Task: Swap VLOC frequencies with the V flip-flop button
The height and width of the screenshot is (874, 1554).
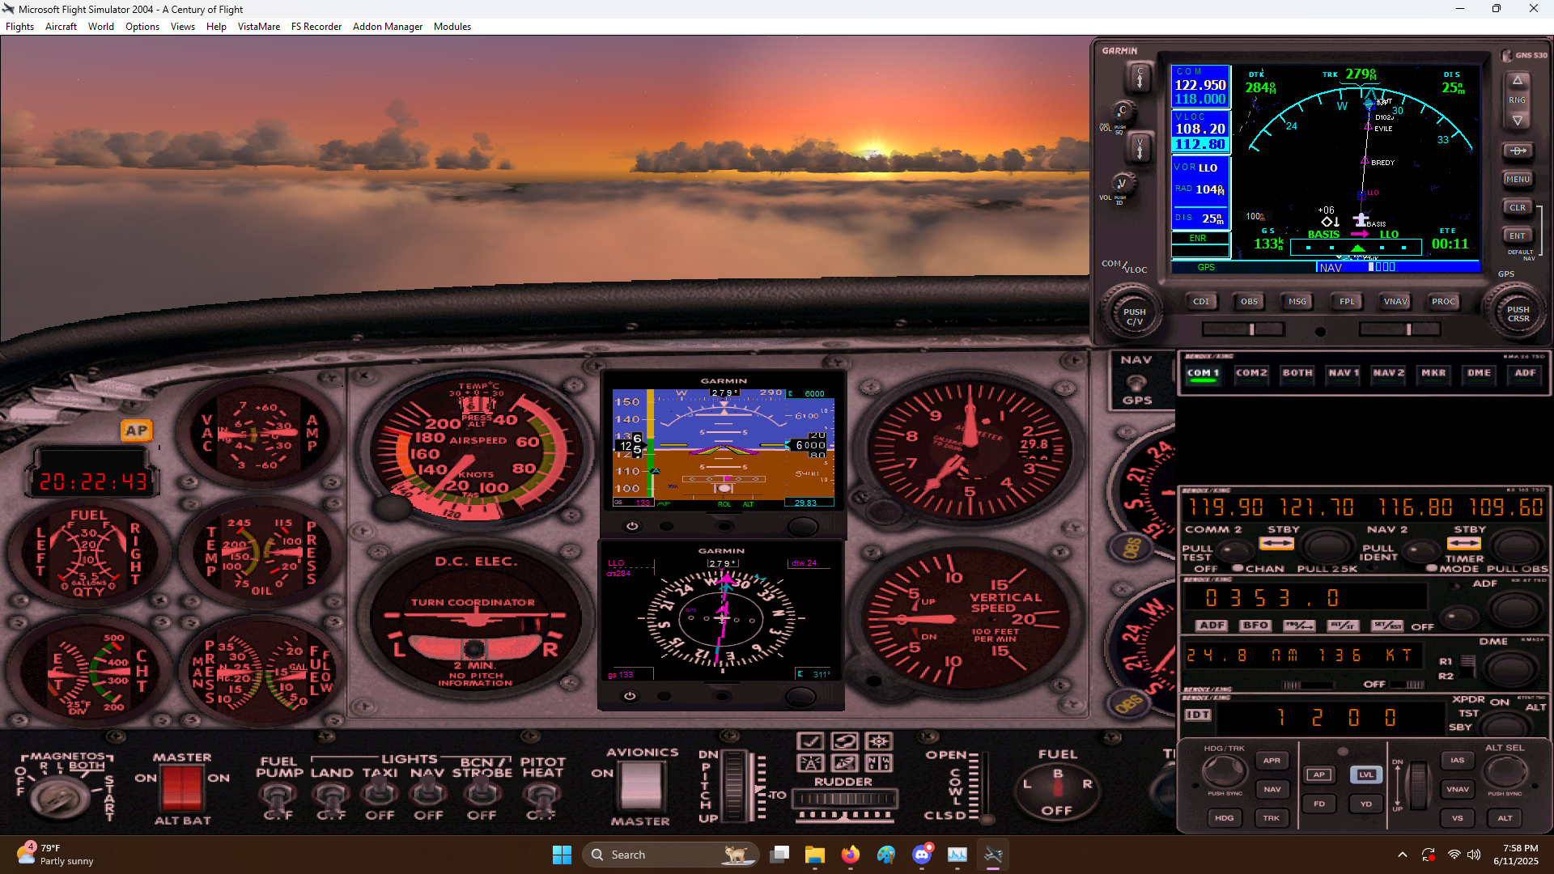Action: 1140,147
